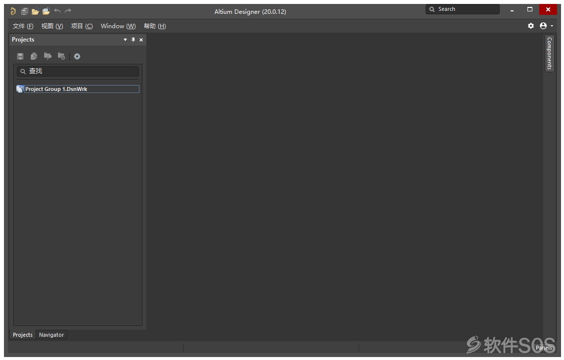Maximize the Altium Designer window
Image resolution: width=564 pixels, height=360 pixels.
click(530, 9)
